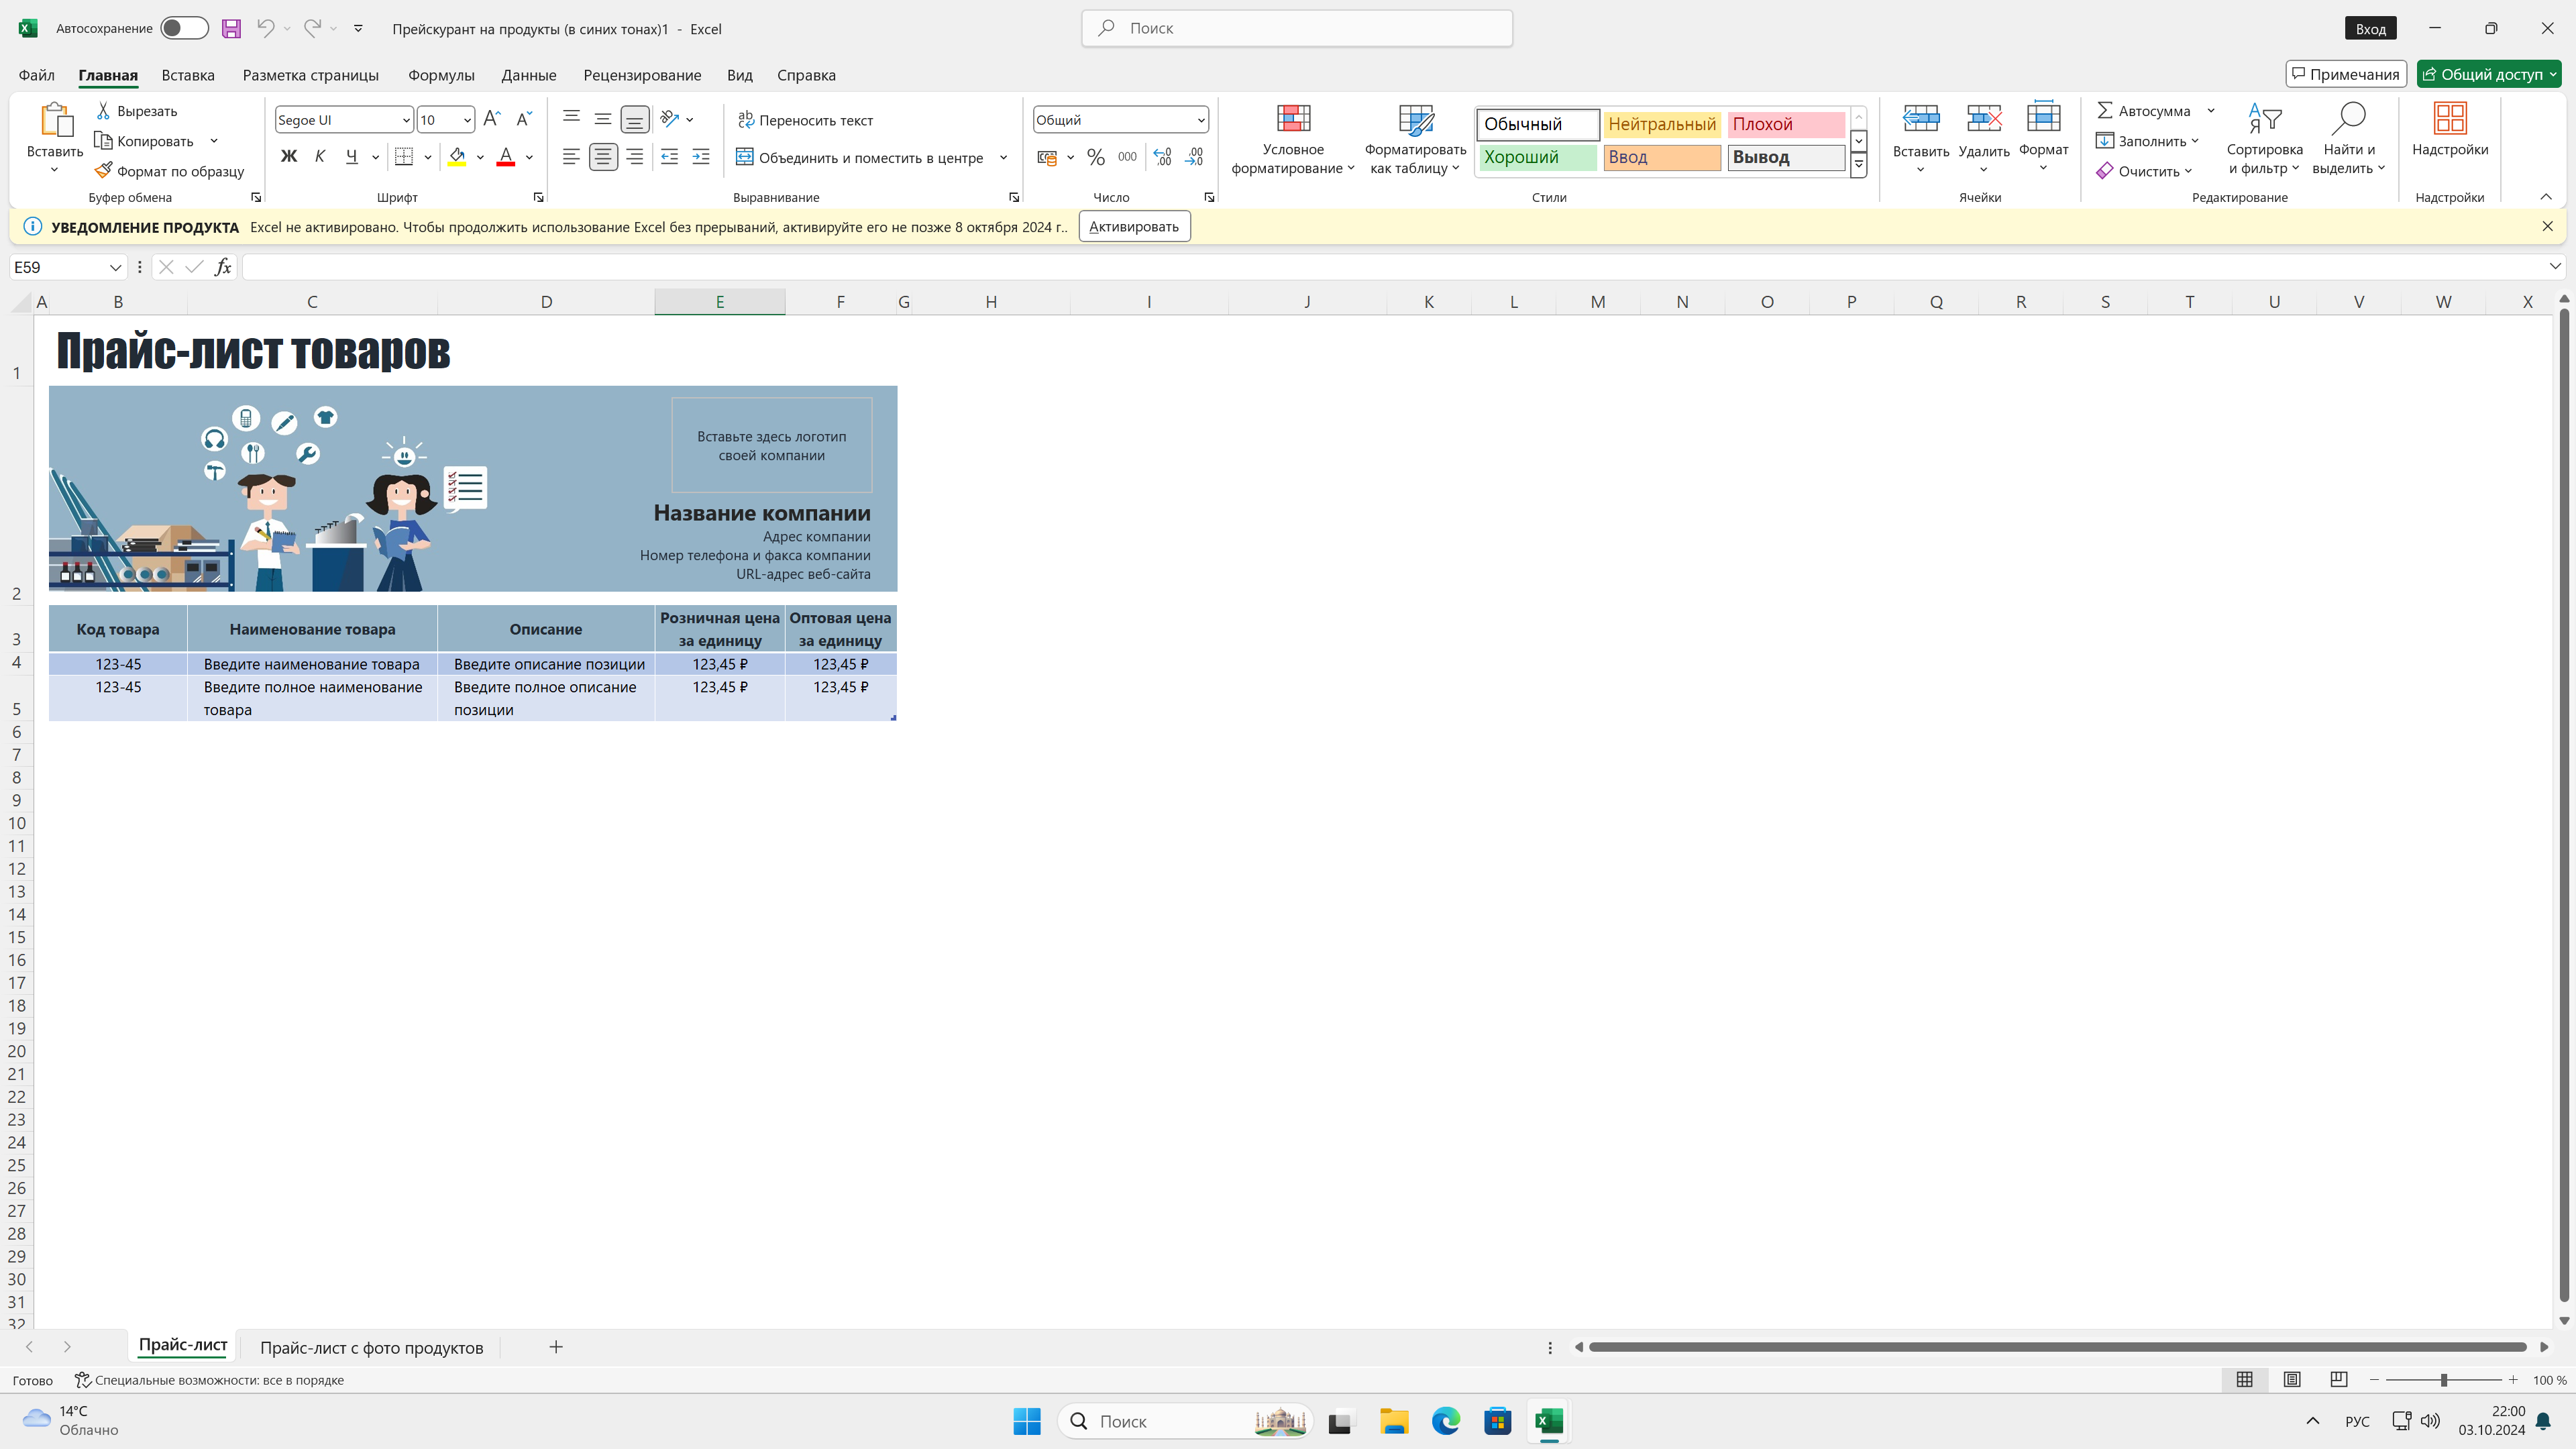The image size is (2576, 1449).
Task: Click the Undo arrow icon
Action: pyautogui.click(x=265, y=28)
